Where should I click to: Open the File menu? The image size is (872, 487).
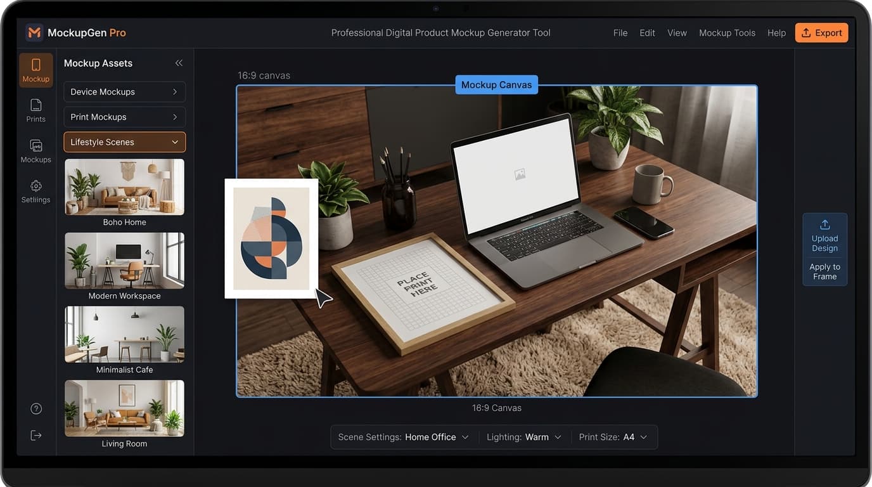pyautogui.click(x=620, y=32)
